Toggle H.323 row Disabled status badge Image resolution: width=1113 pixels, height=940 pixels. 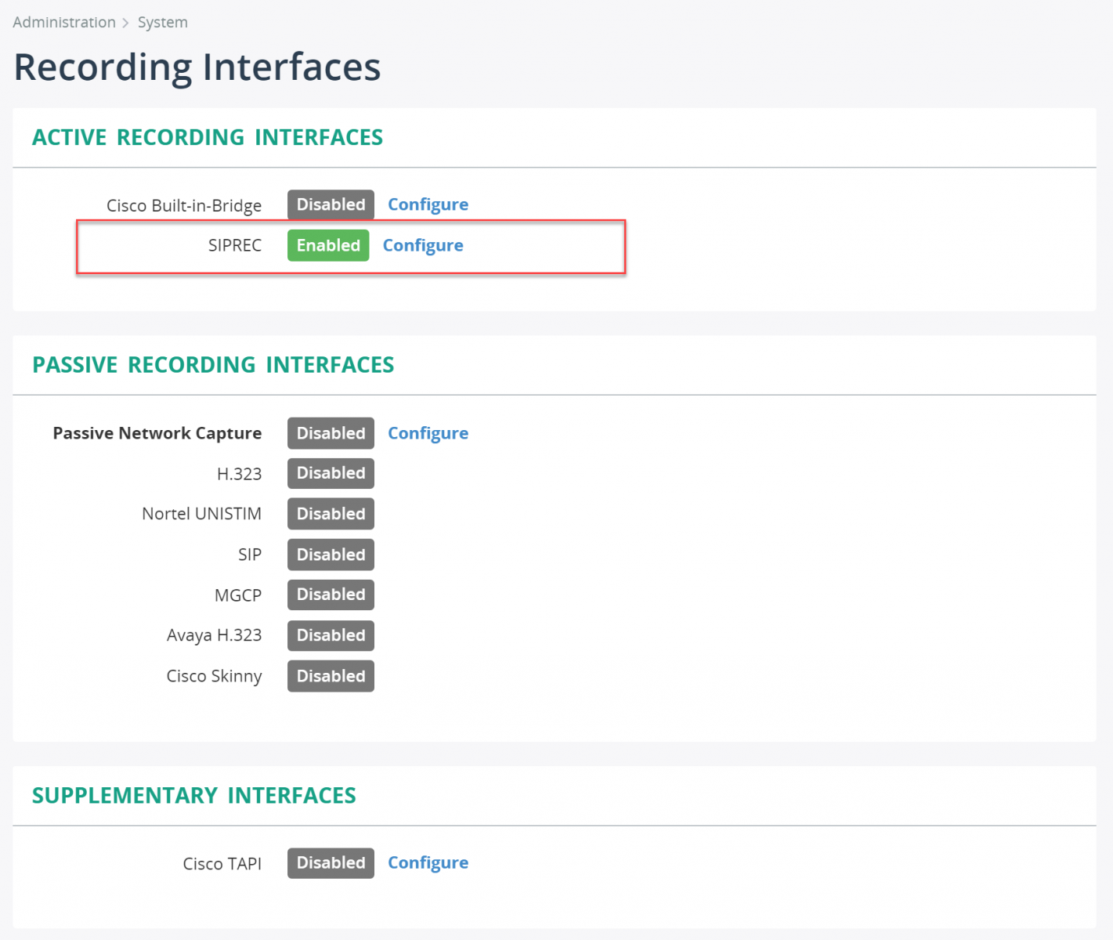331,473
